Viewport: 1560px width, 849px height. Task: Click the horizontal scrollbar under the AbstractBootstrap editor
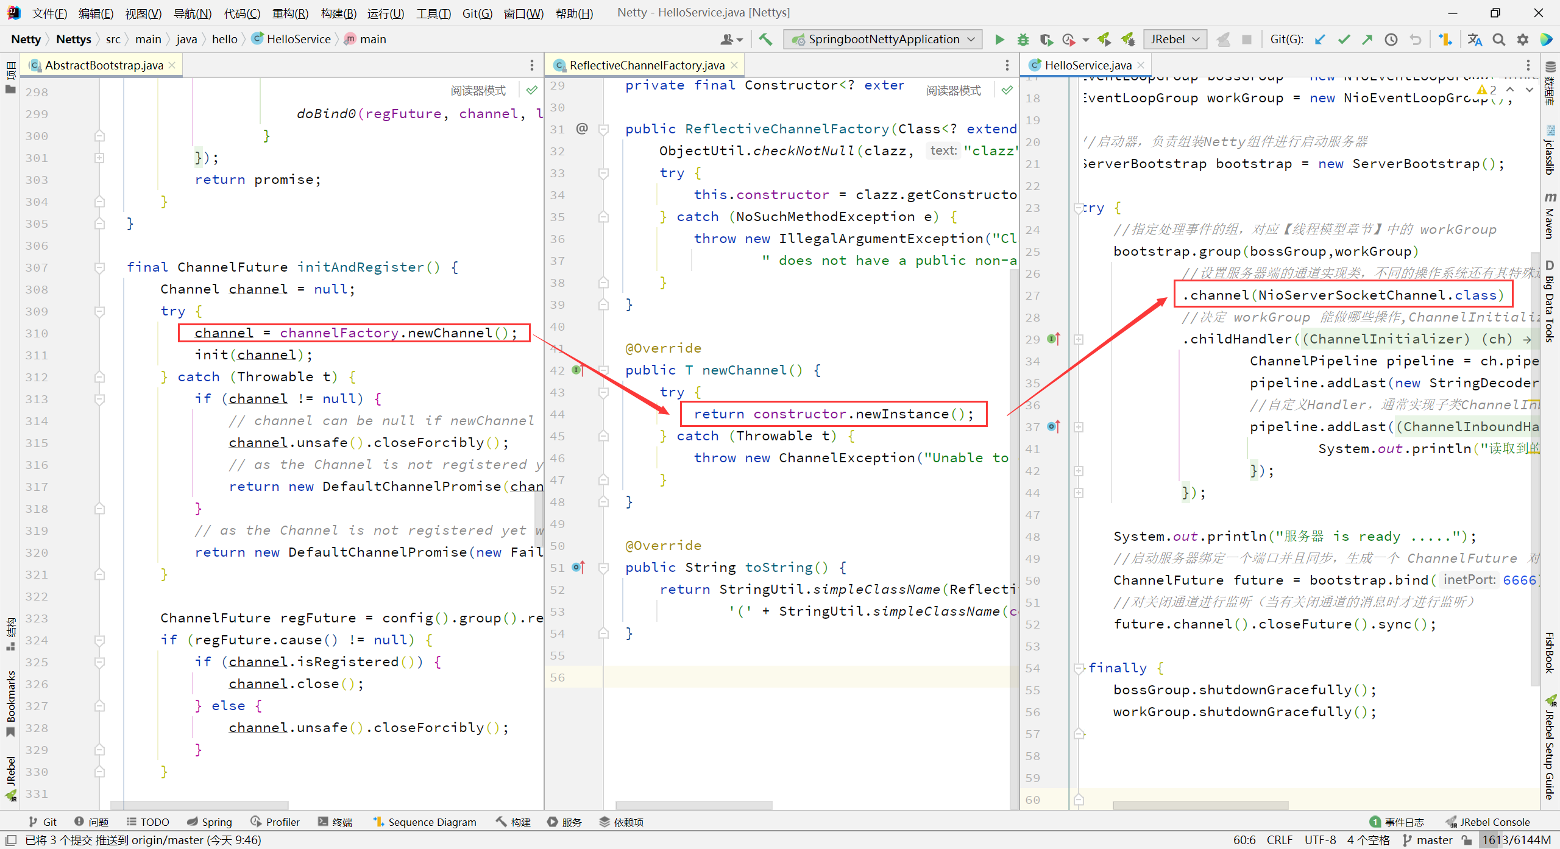[x=199, y=805]
